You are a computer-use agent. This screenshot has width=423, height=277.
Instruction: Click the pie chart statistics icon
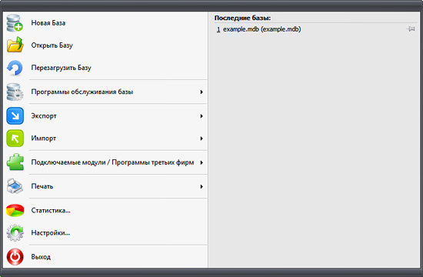coord(15,210)
